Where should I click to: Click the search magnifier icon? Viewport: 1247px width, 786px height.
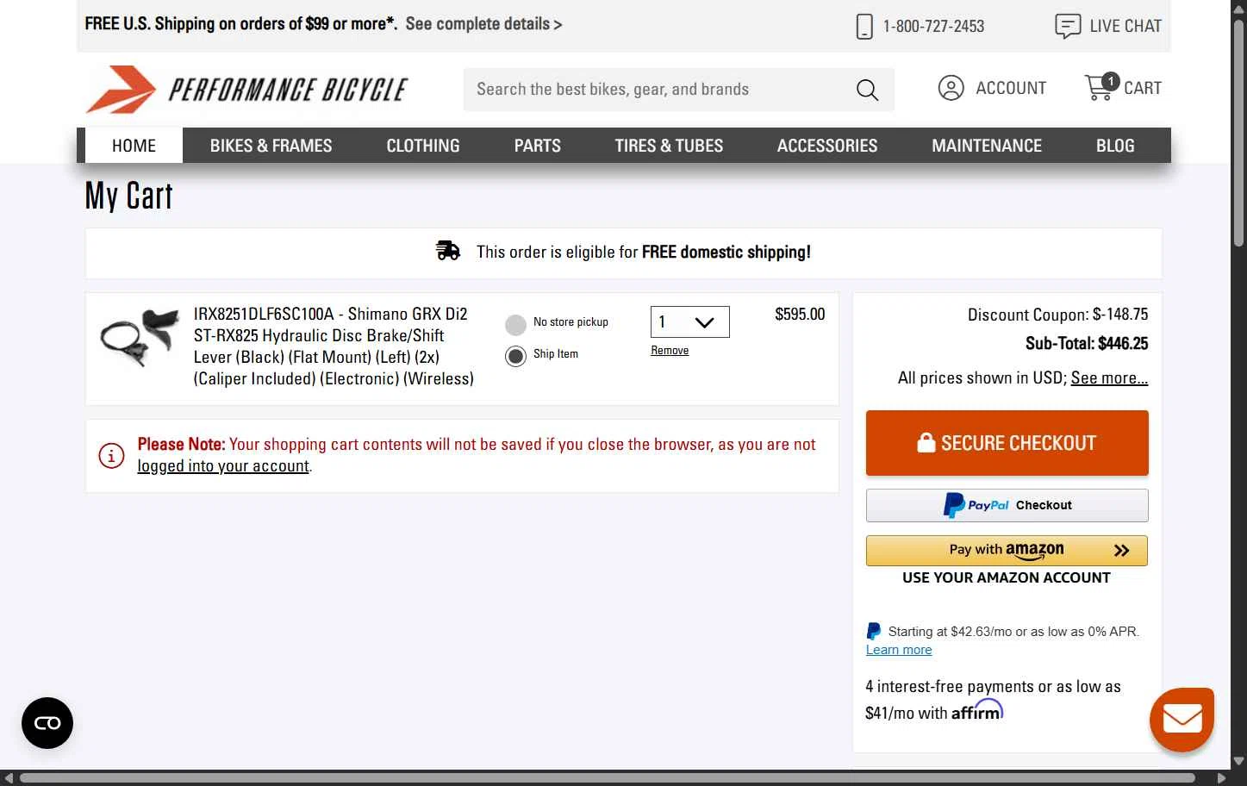click(867, 90)
